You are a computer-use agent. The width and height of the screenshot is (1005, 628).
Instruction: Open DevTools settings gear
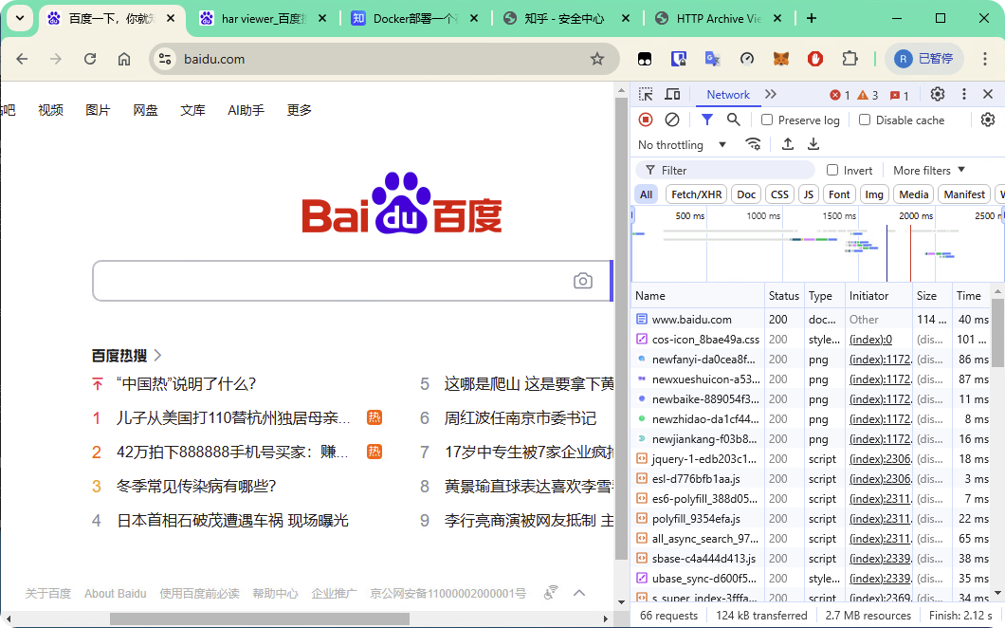(x=937, y=94)
